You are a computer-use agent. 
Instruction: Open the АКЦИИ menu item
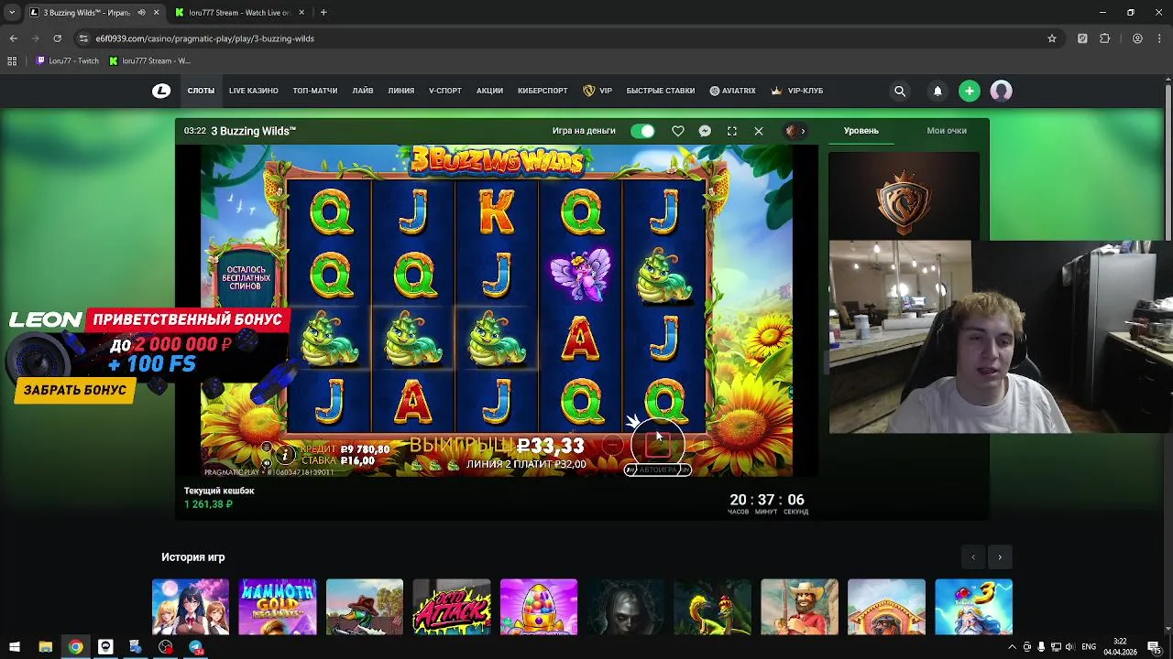pyautogui.click(x=489, y=91)
